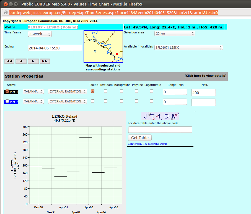
Task: Click the fast rewind double-arrow button
Action: pos(9,61)
